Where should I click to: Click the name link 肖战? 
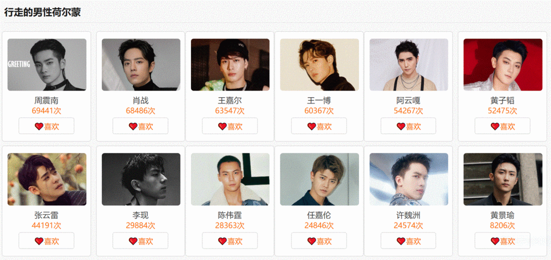140,100
